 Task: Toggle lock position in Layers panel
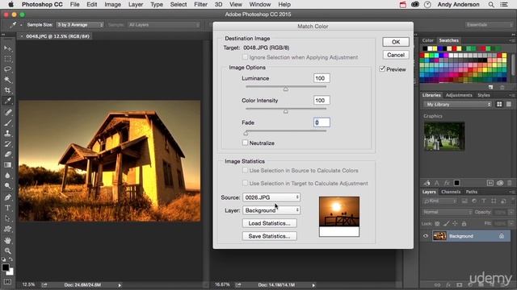(x=455, y=224)
